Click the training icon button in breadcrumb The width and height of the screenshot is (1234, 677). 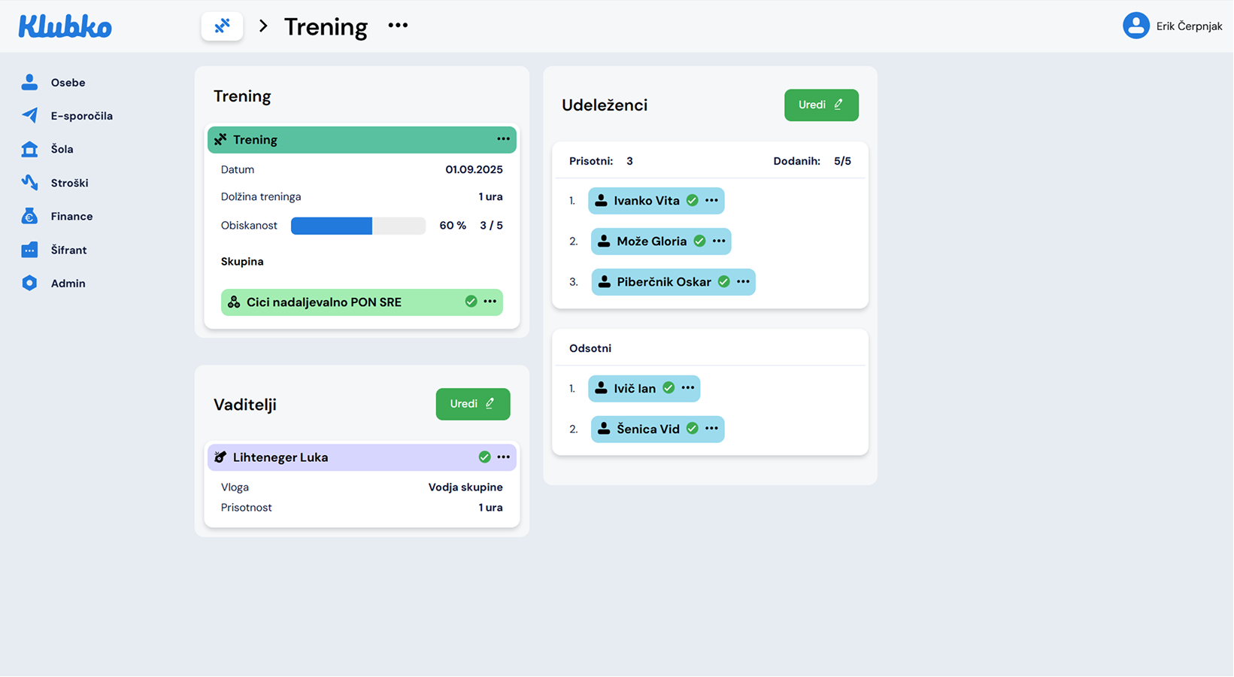pos(222,26)
